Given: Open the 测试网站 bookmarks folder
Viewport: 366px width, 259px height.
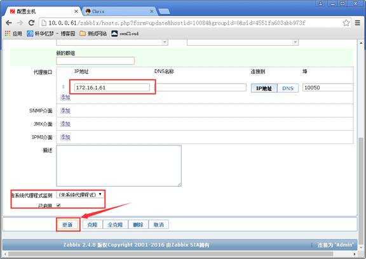Looking at the screenshot, I should [93, 34].
